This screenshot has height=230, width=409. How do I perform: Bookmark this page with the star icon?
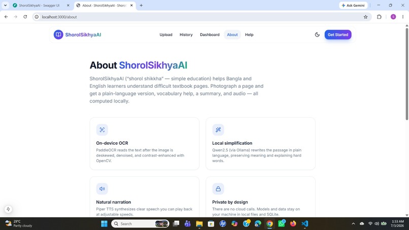click(365, 17)
